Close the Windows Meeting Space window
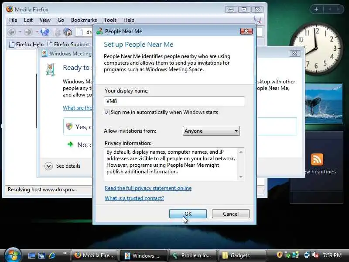The image size is (349, 262). [295, 53]
